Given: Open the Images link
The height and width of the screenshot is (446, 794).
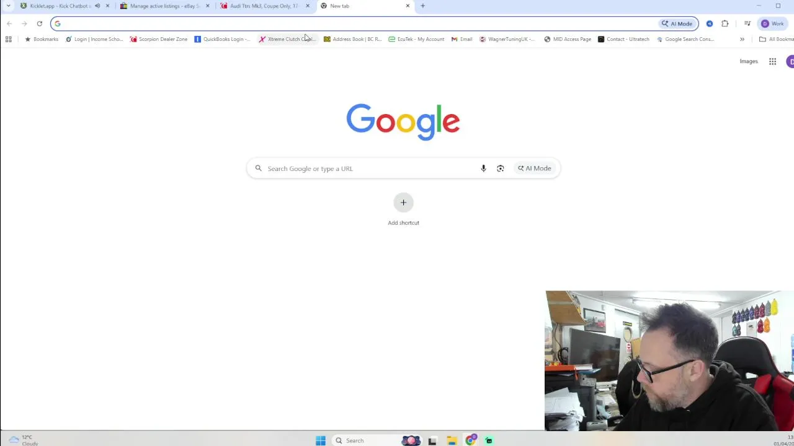Looking at the screenshot, I should [749, 61].
